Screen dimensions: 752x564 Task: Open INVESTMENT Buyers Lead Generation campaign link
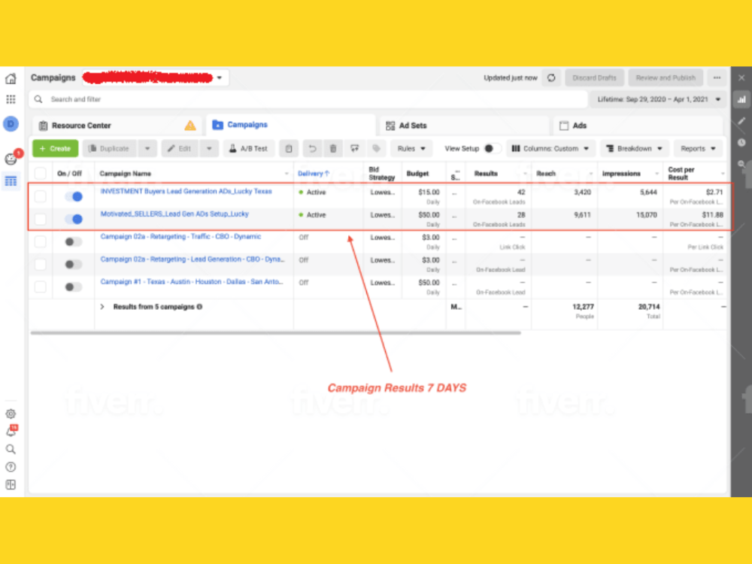point(186,191)
